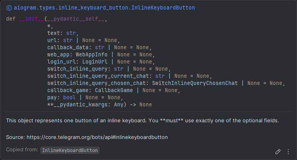Screen dimensions: 297x160
Task: Click the 'url: str' parameter line
Action: click(x=83, y=40)
